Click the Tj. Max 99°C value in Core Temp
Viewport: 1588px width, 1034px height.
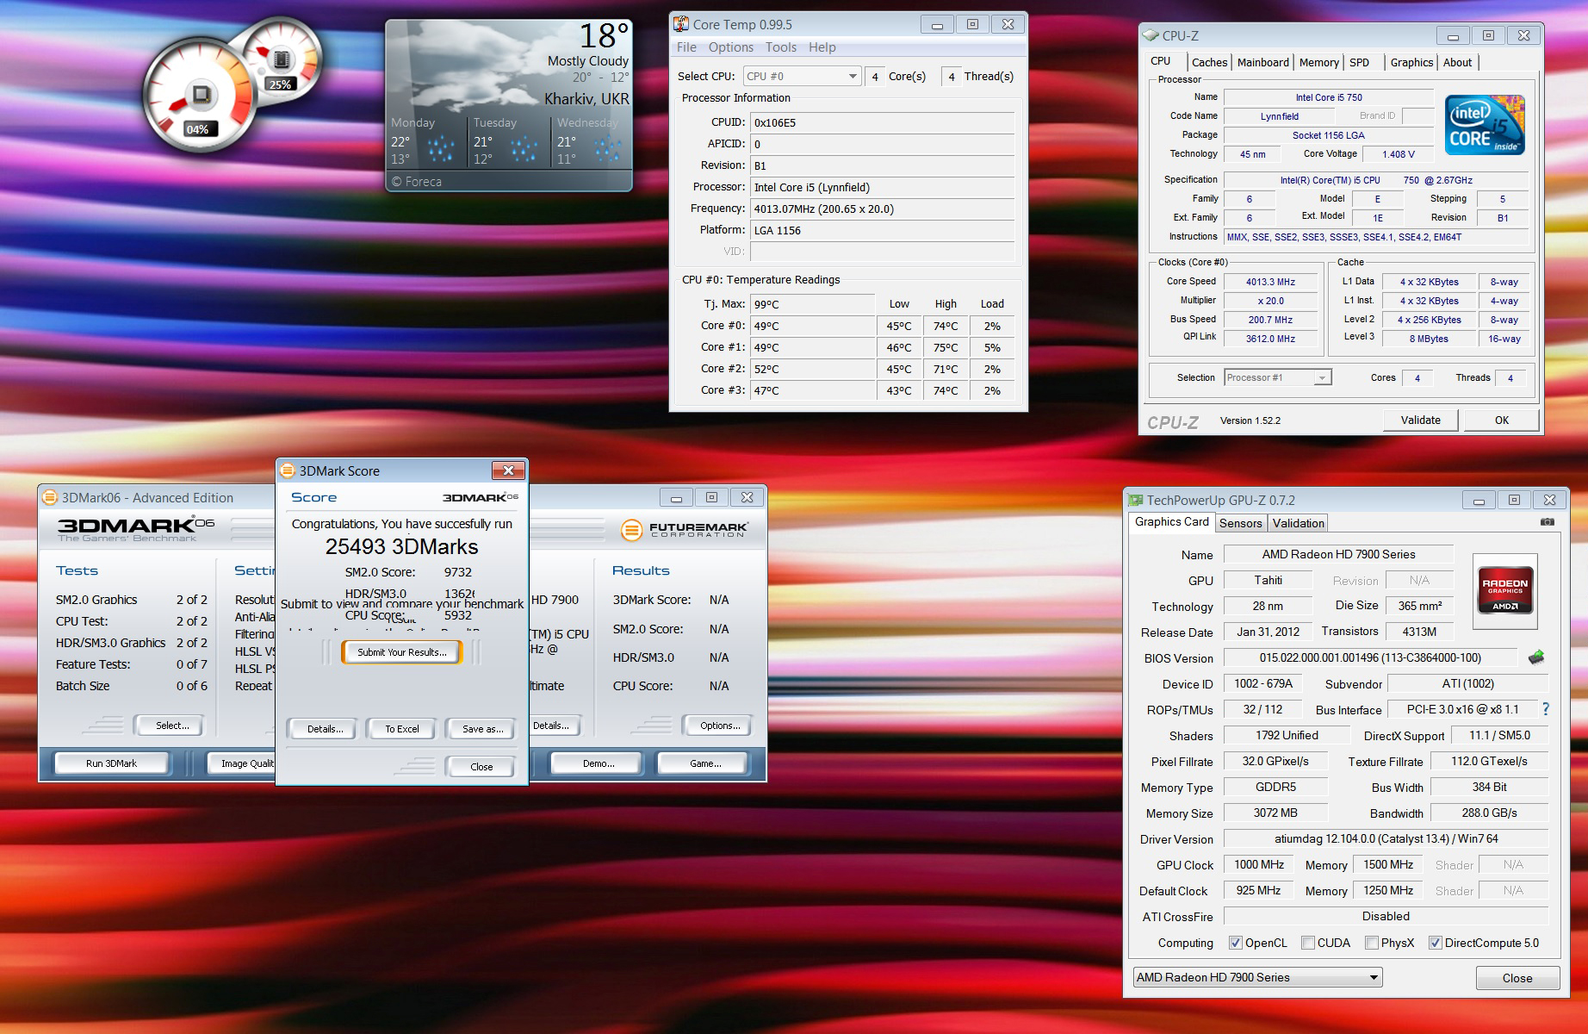812,304
